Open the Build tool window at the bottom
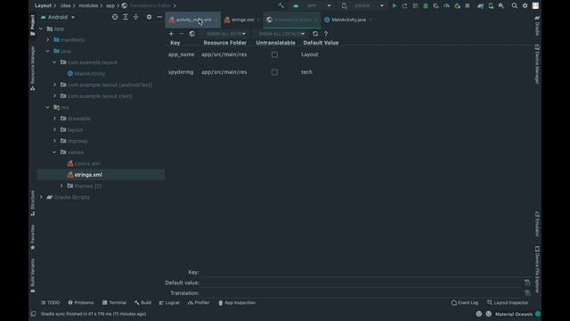This screenshot has height=321, width=570. [x=142, y=302]
